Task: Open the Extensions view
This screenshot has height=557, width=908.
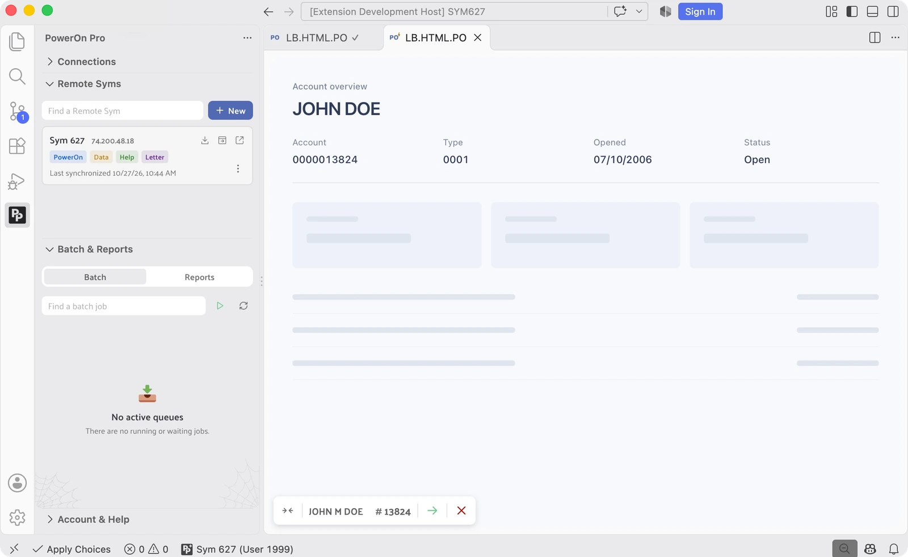Action: click(17, 146)
